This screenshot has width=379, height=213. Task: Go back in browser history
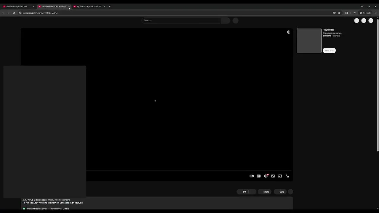[3, 13]
